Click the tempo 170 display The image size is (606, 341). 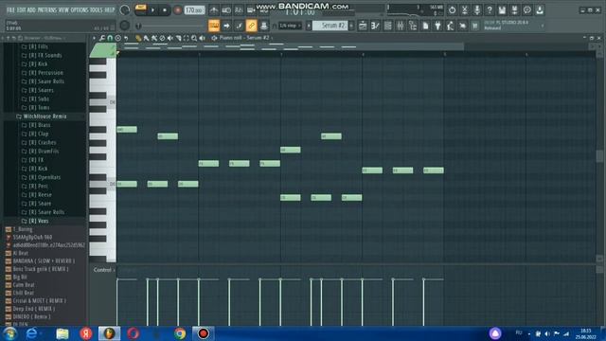click(194, 10)
